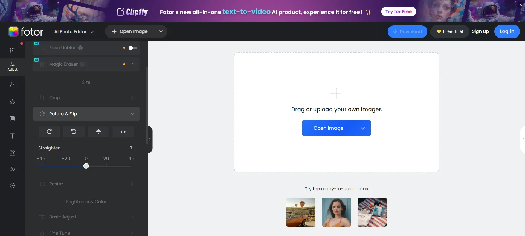Rotate image counterclockwise
Image resolution: width=525 pixels, height=236 pixels.
pos(74,132)
